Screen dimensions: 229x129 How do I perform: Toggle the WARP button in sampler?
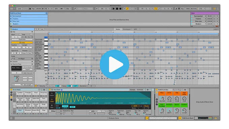(x=135, y=106)
